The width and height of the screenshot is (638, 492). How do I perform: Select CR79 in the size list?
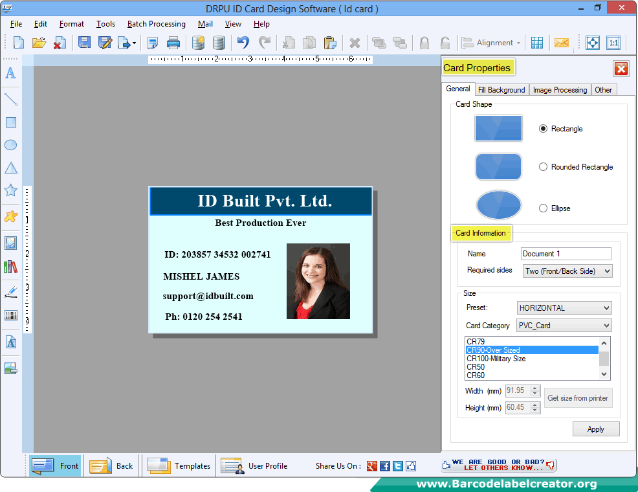531,341
